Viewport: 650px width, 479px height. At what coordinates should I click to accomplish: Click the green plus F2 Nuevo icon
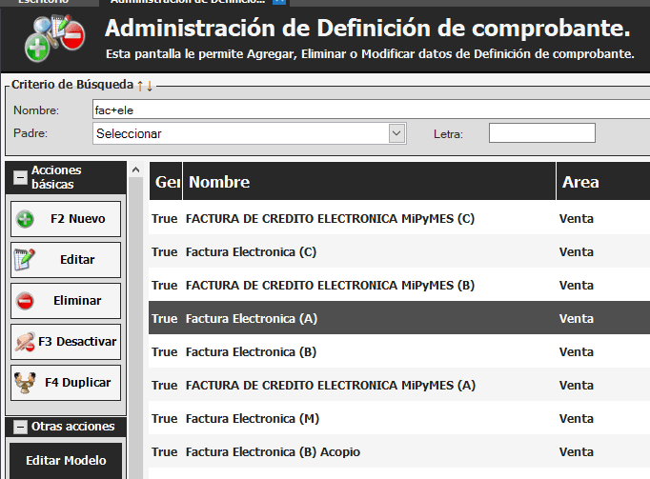point(26,219)
